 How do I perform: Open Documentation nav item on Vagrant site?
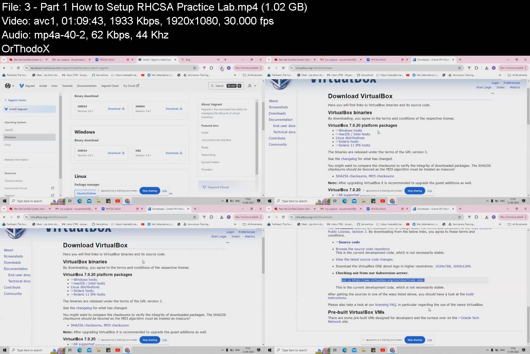pyautogui.click(x=87, y=86)
